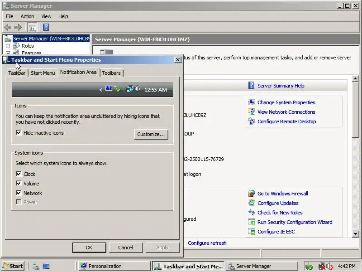The height and width of the screenshot is (272, 362).
Task: Toggle the console tree pane toolbar icon
Action: [32, 28]
